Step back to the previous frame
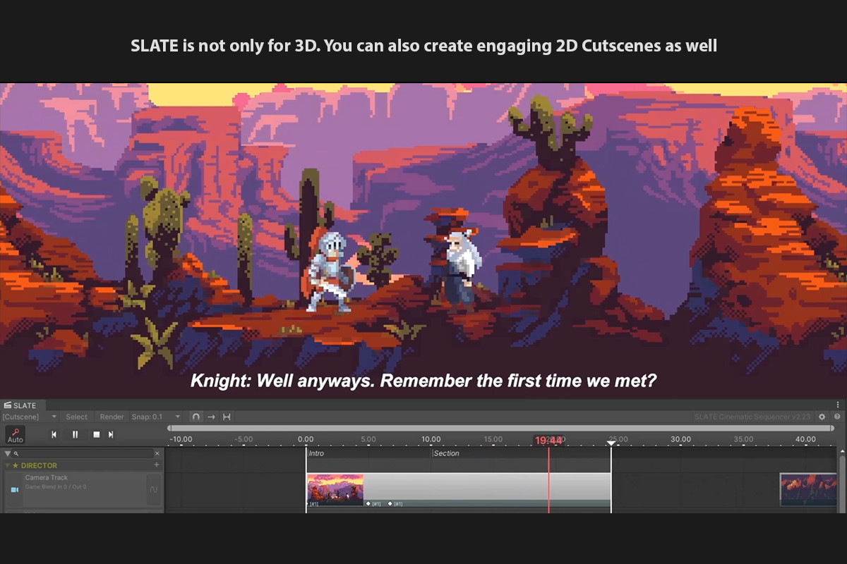The image size is (847, 564). click(x=54, y=435)
